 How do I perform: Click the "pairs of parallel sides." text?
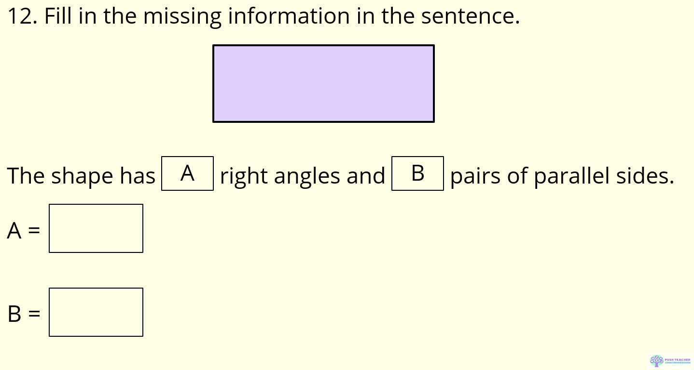[562, 176]
